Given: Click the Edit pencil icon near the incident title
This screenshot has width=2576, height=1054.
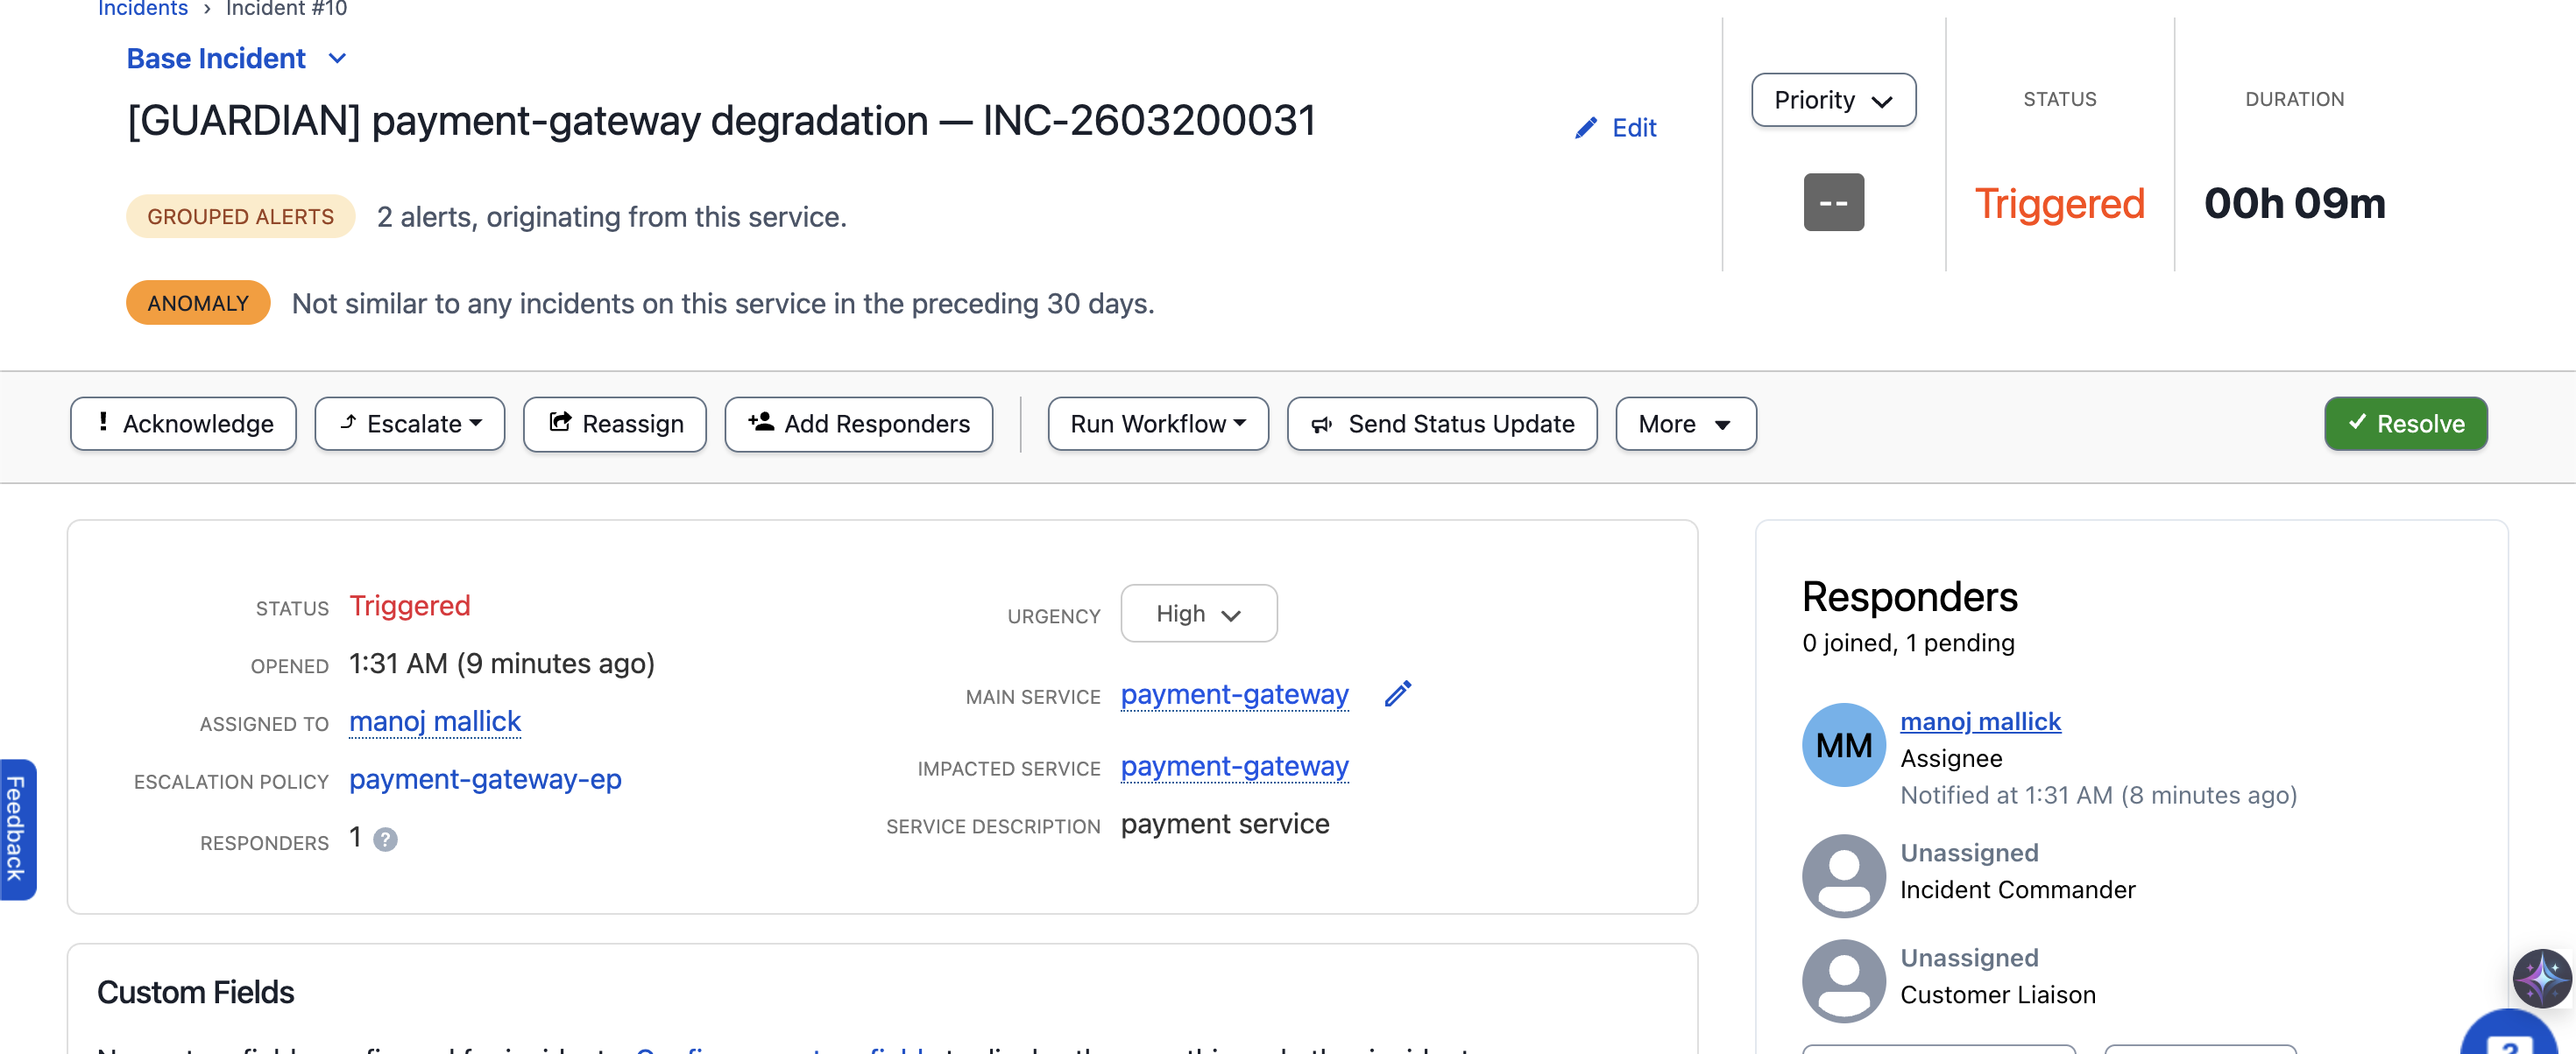Looking at the screenshot, I should coord(1585,127).
